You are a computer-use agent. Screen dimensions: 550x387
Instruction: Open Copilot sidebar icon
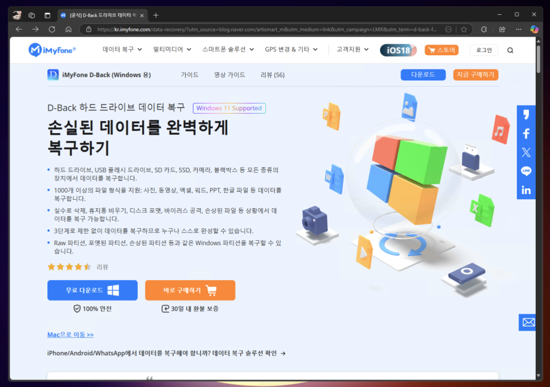coord(534,30)
